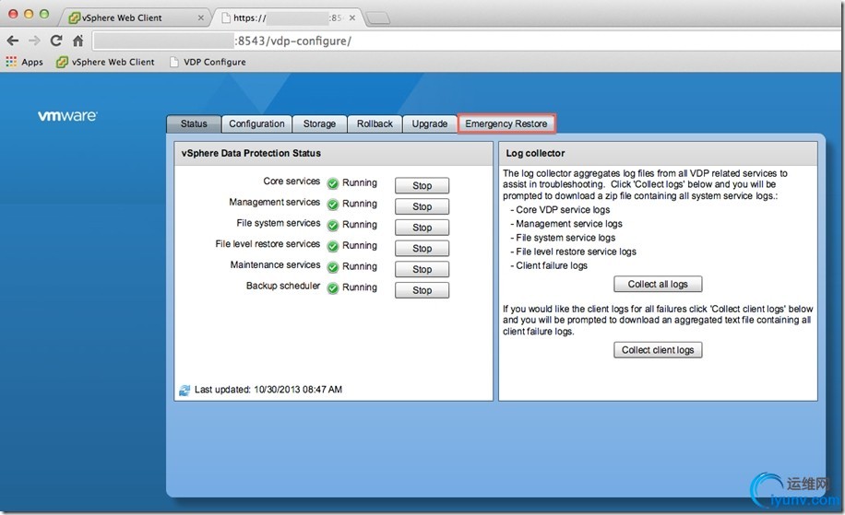Stop Management services
This screenshot has height=515, width=845.
click(x=422, y=206)
